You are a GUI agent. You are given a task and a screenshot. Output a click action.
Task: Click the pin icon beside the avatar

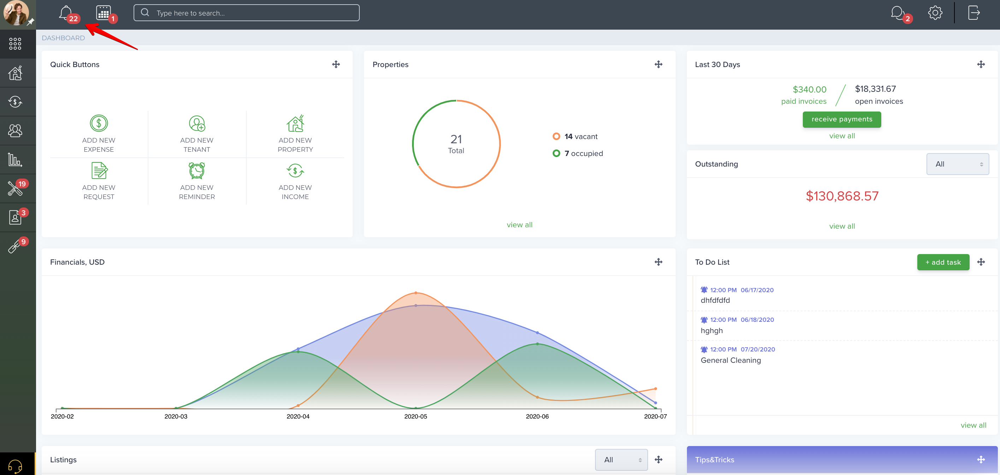31,22
